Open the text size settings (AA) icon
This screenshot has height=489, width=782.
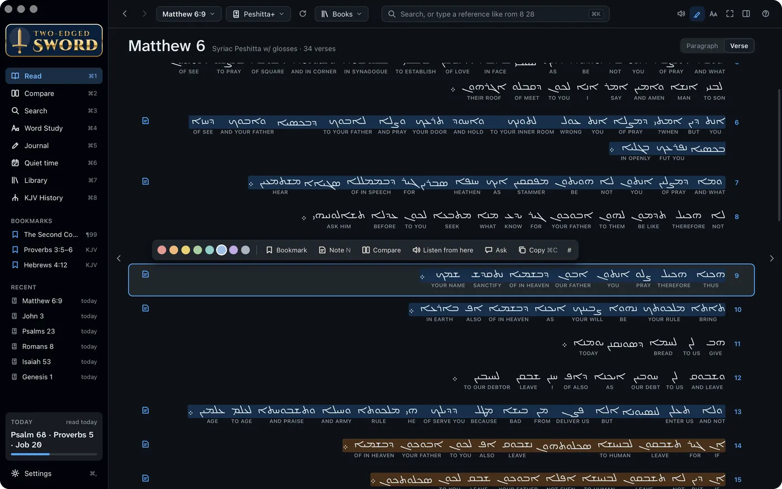713,14
